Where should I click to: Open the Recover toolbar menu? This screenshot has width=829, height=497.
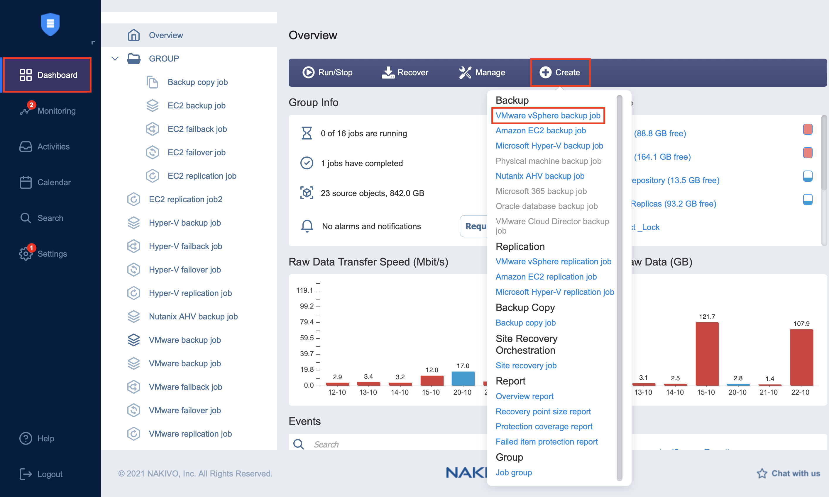point(405,72)
